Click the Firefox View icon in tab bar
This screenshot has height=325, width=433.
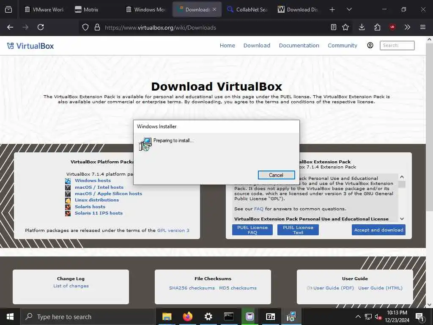coord(8,9)
